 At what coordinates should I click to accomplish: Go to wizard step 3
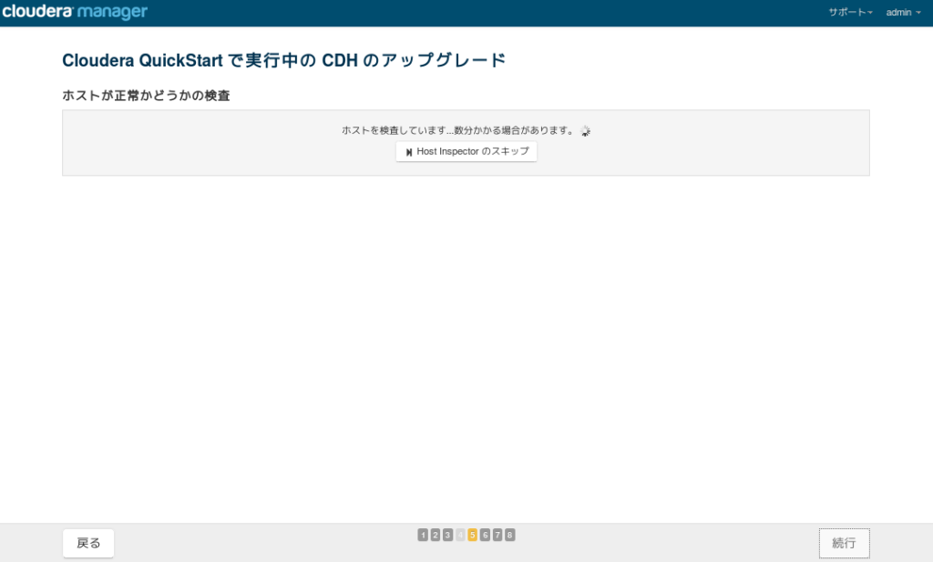(448, 536)
